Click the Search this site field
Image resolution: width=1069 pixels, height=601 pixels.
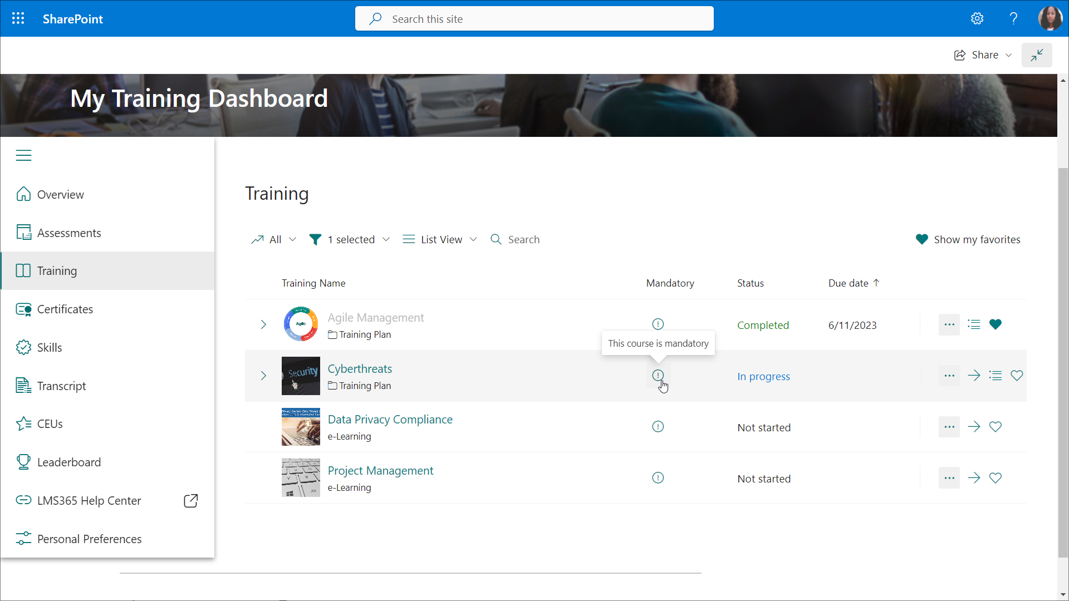(x=534, y=19)
